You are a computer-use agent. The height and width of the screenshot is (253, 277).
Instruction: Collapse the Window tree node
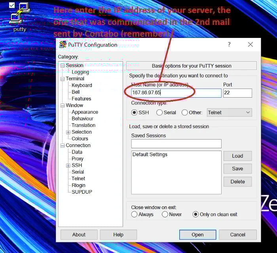coord(63,106)
